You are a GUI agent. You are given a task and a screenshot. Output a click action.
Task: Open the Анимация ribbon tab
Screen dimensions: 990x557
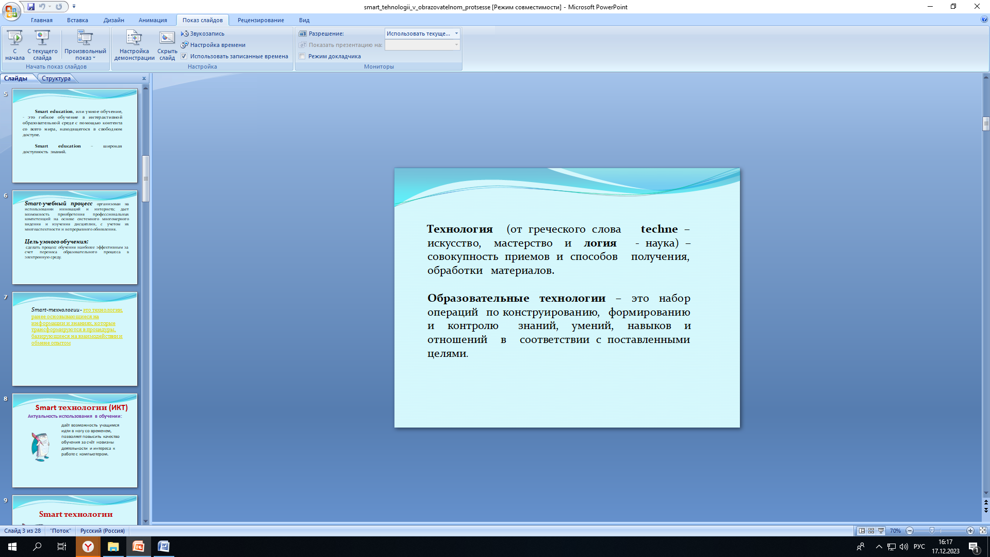(x=153, y=20)
